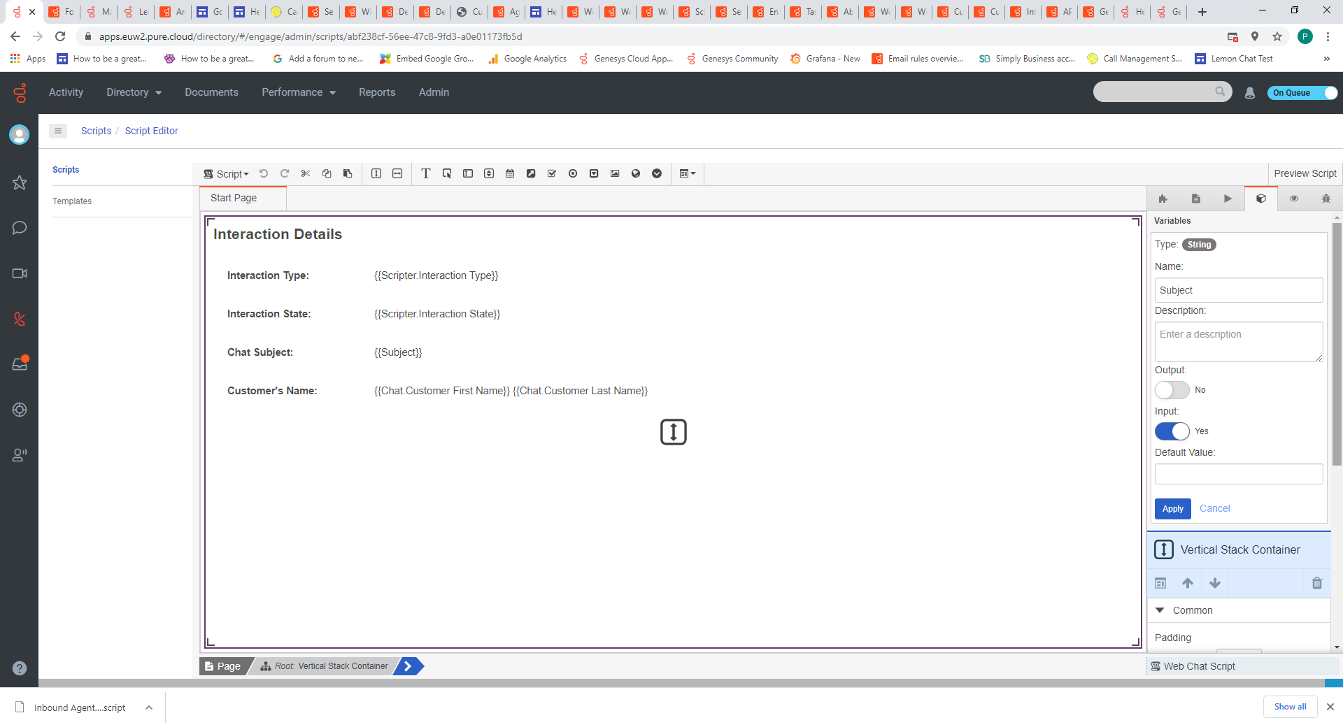This screenshot has height=727, width=1343.
Task: Open the layout dropdown at toolbar end
Action: [688, 173]
